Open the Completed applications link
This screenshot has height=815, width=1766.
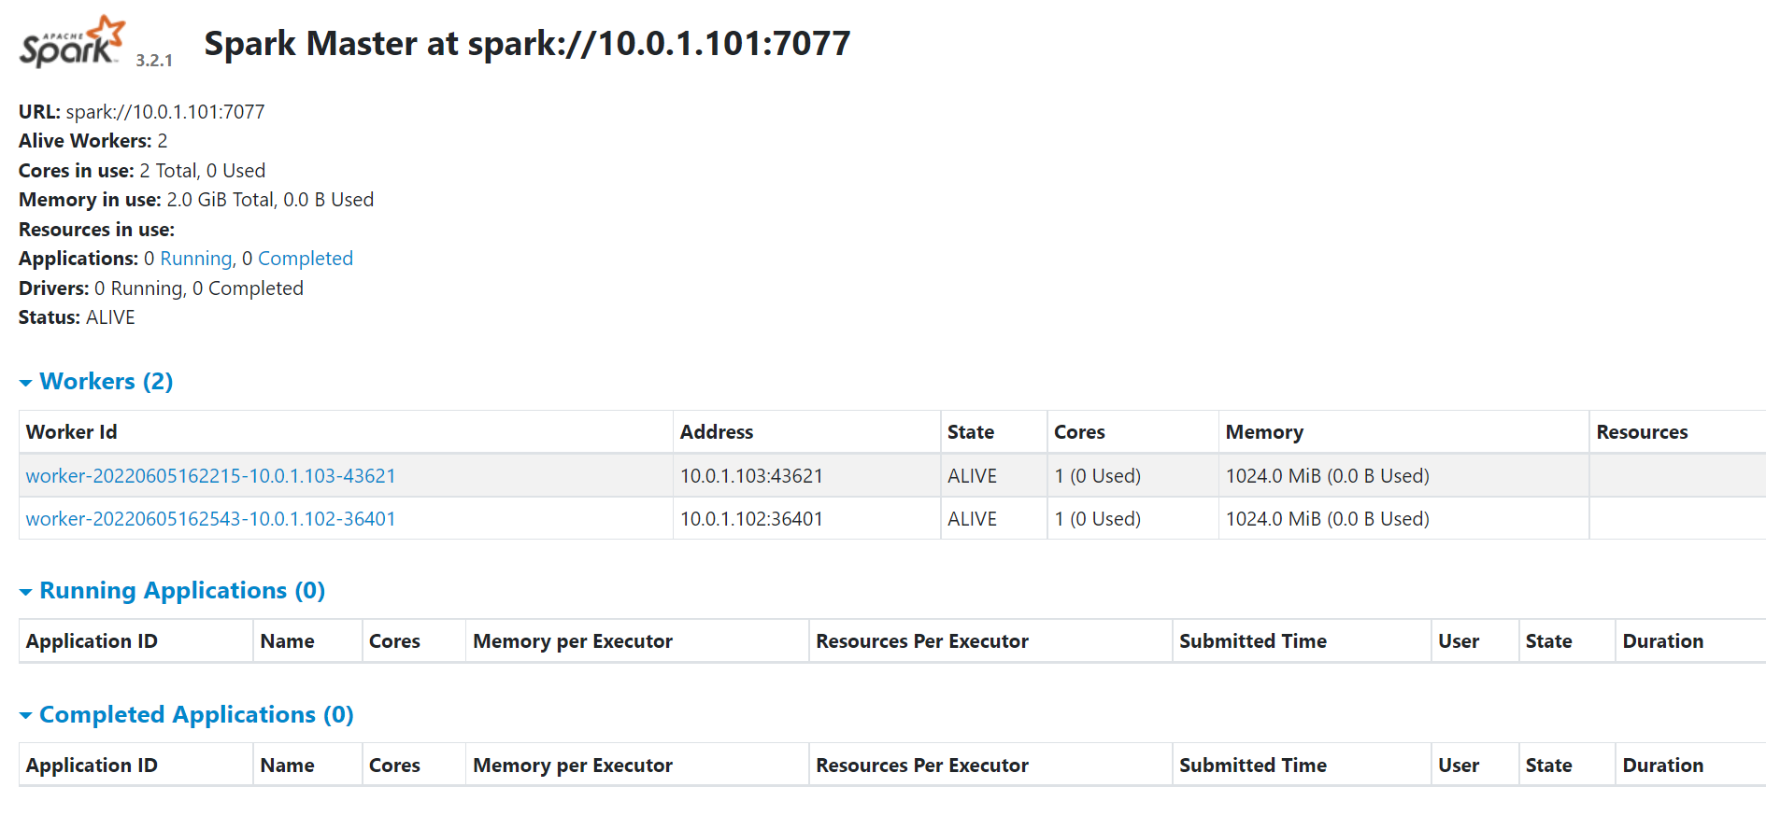click(306, 259)
